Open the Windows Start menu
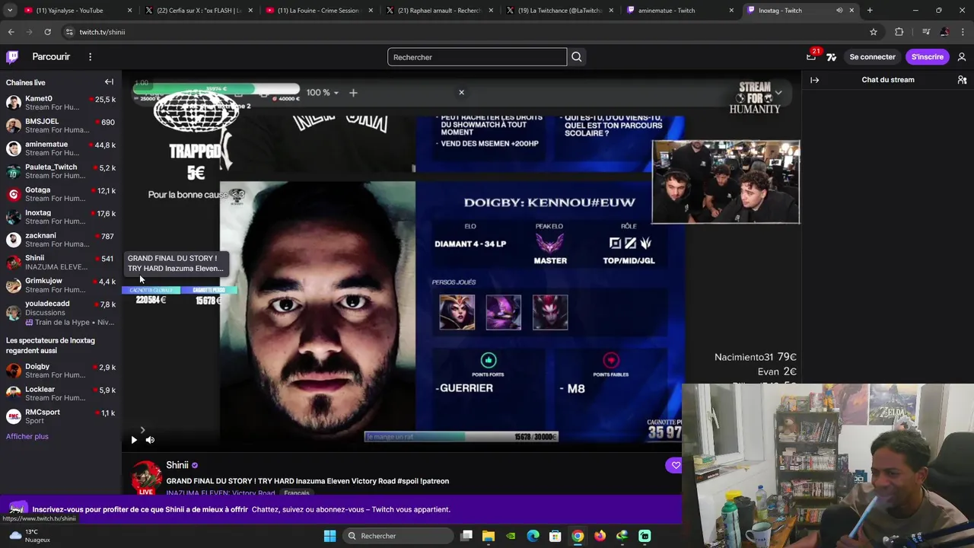Viewport: 974px width, 548px height. [329, 536]
